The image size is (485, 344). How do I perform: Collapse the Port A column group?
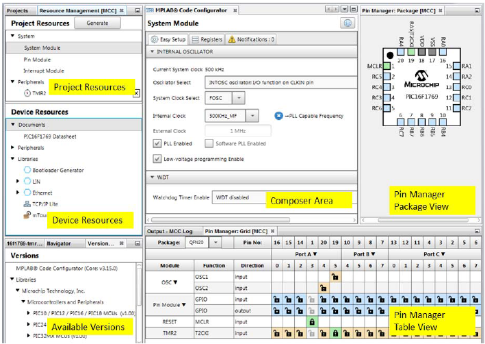315,254
